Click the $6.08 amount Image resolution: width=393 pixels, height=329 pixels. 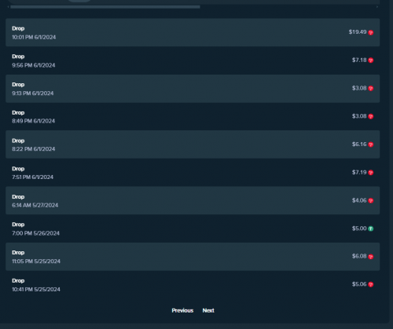pos(359,256)
